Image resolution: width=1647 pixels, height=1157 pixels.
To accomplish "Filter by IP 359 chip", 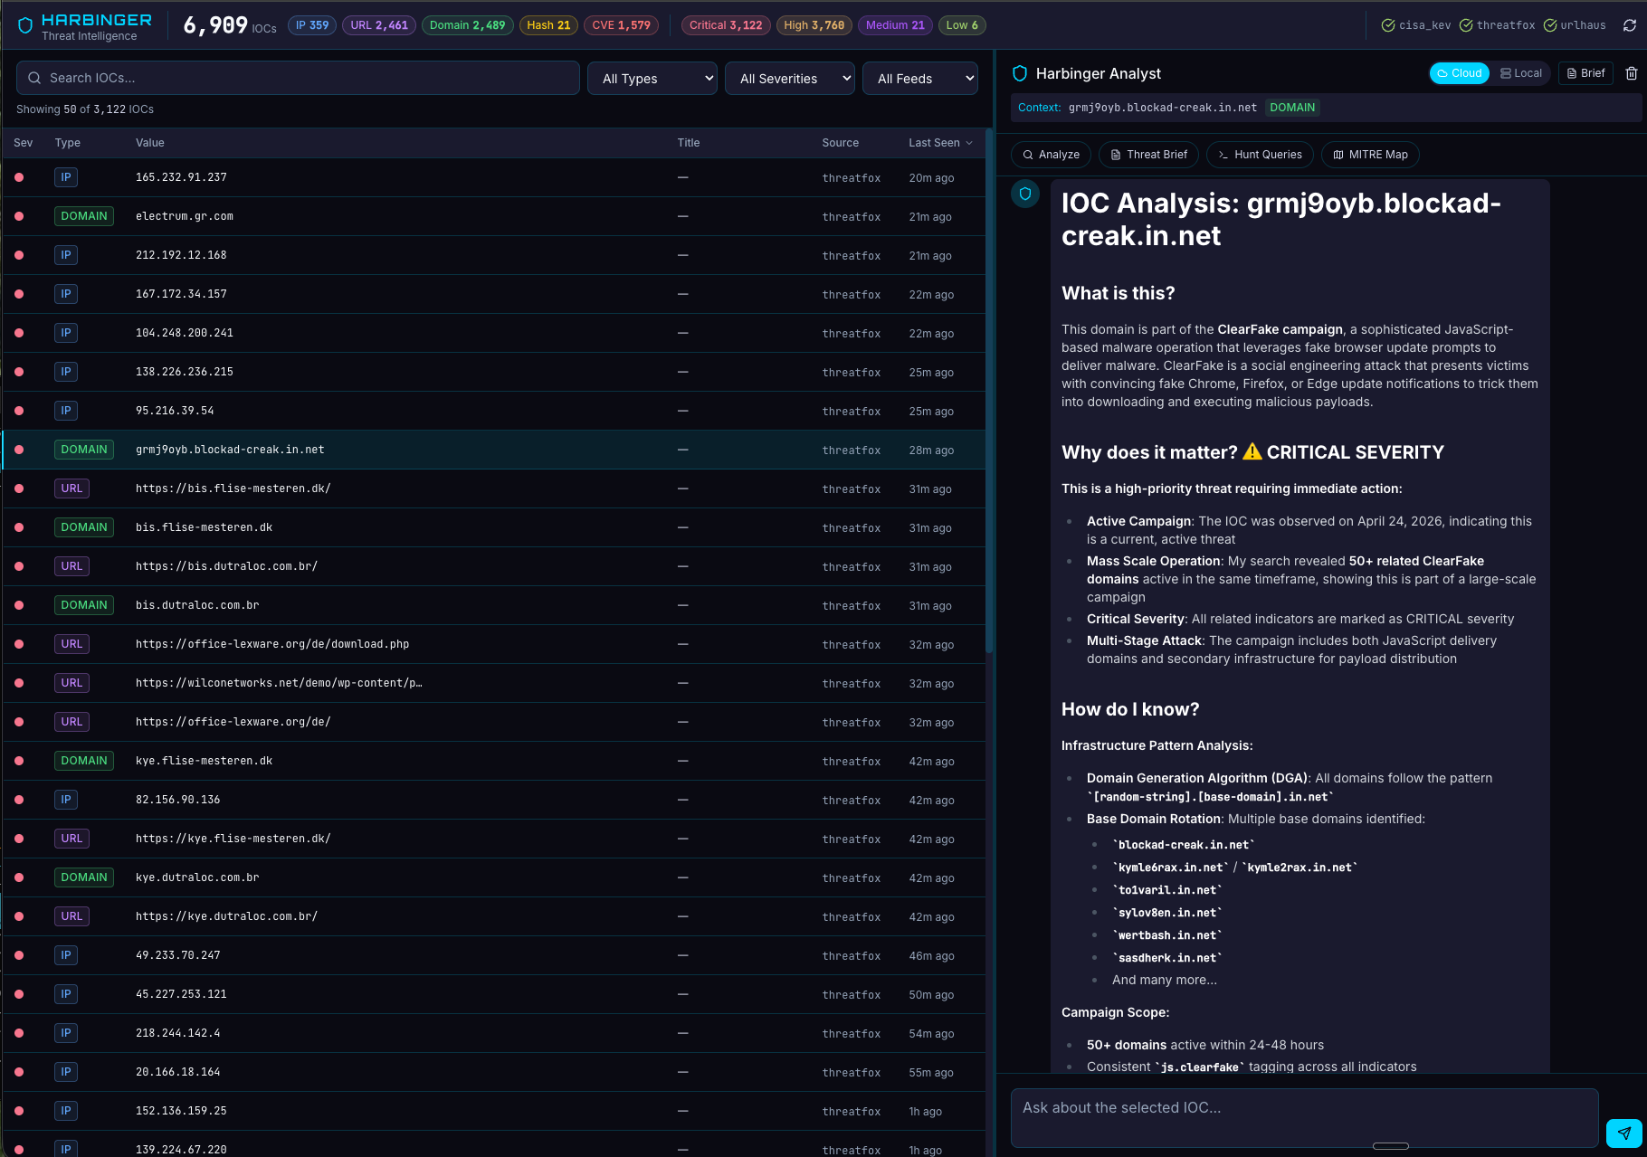I will [x=312, y=25].
